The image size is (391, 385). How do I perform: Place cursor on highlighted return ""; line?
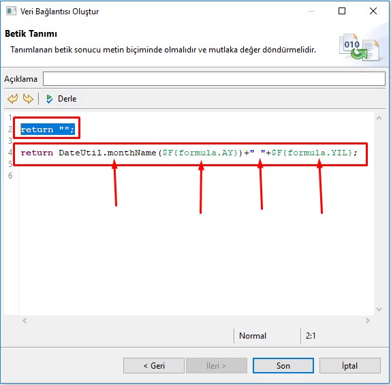pyautogui.click(x=48, y=129)
